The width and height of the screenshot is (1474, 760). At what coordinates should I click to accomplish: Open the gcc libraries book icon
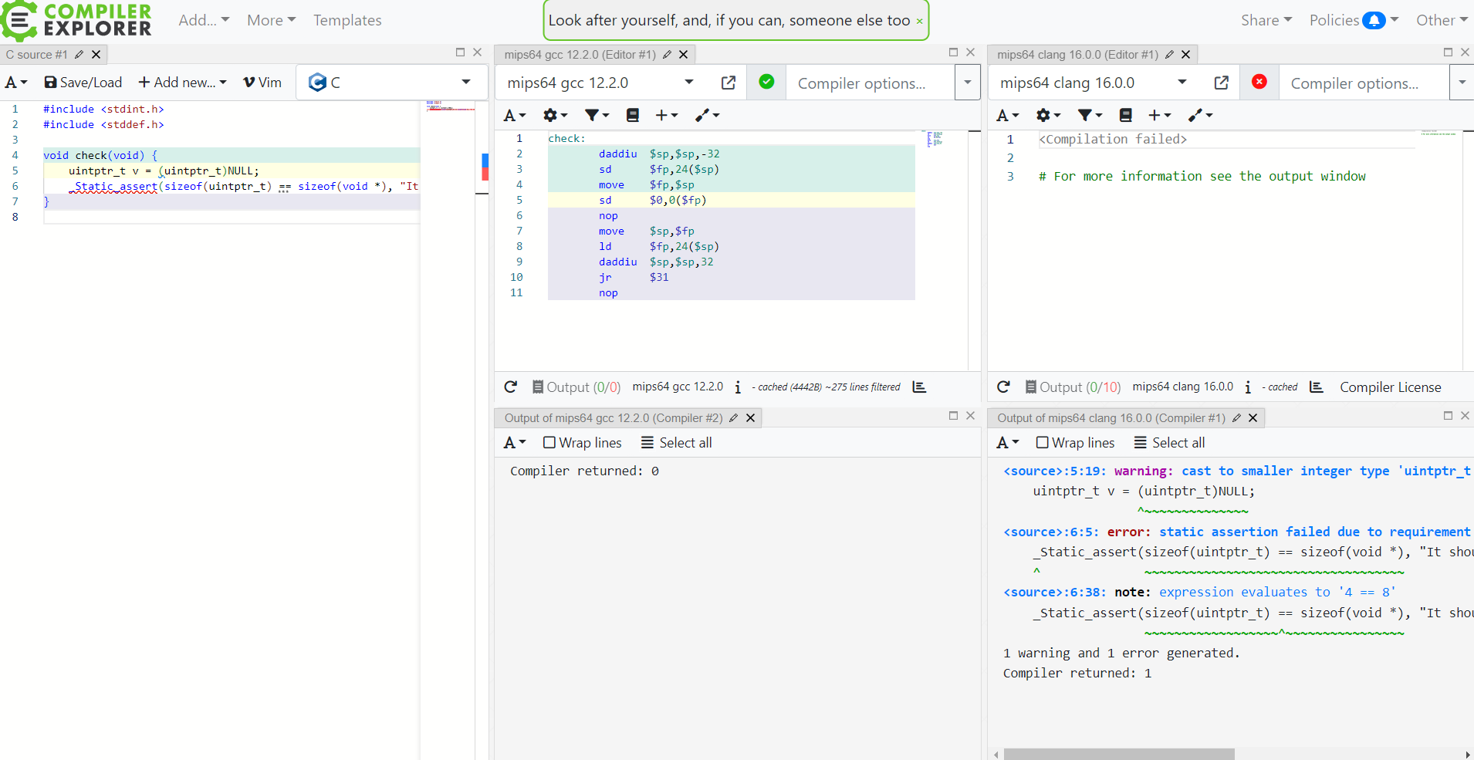(633, 116)
